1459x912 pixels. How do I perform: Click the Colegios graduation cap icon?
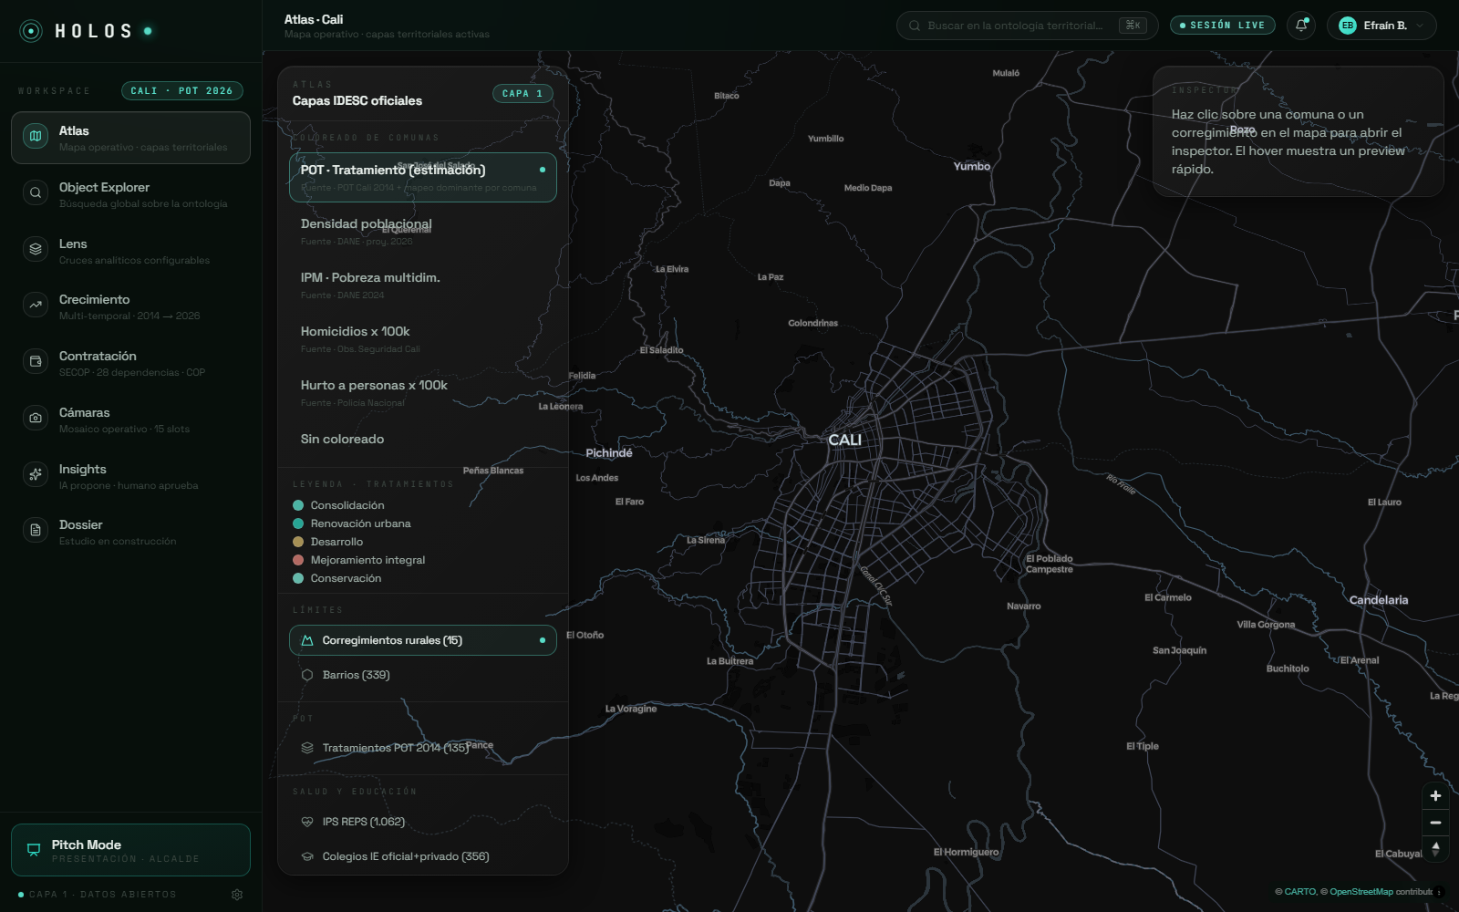[307, 856]
